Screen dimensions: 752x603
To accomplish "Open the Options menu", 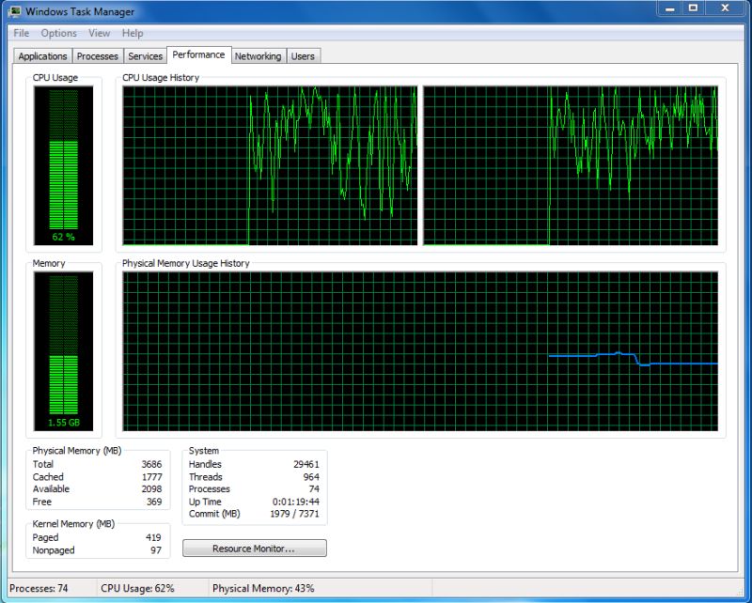I will (58, 33).
